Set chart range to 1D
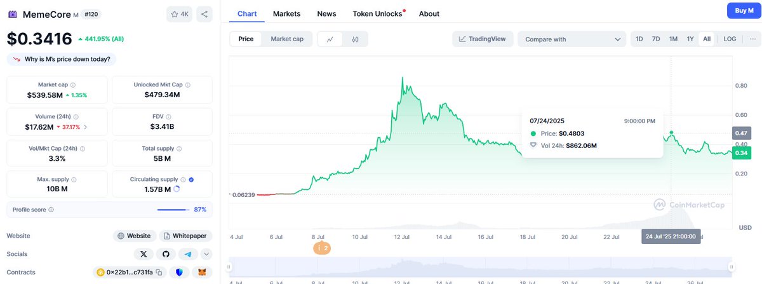The width and height of the screenshot is (762, 284). click(x=639, y=39)
